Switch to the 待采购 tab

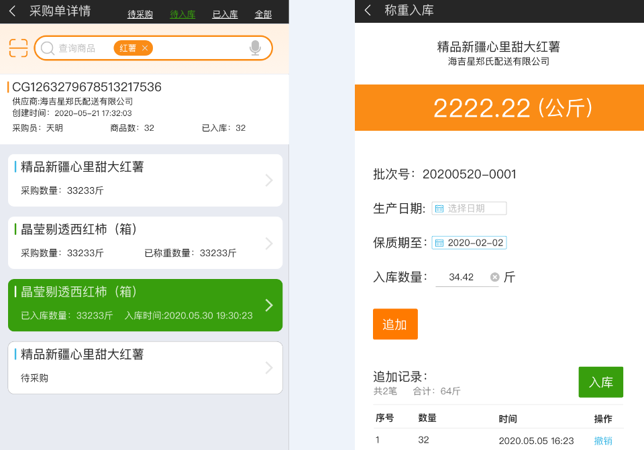(140, 14)
